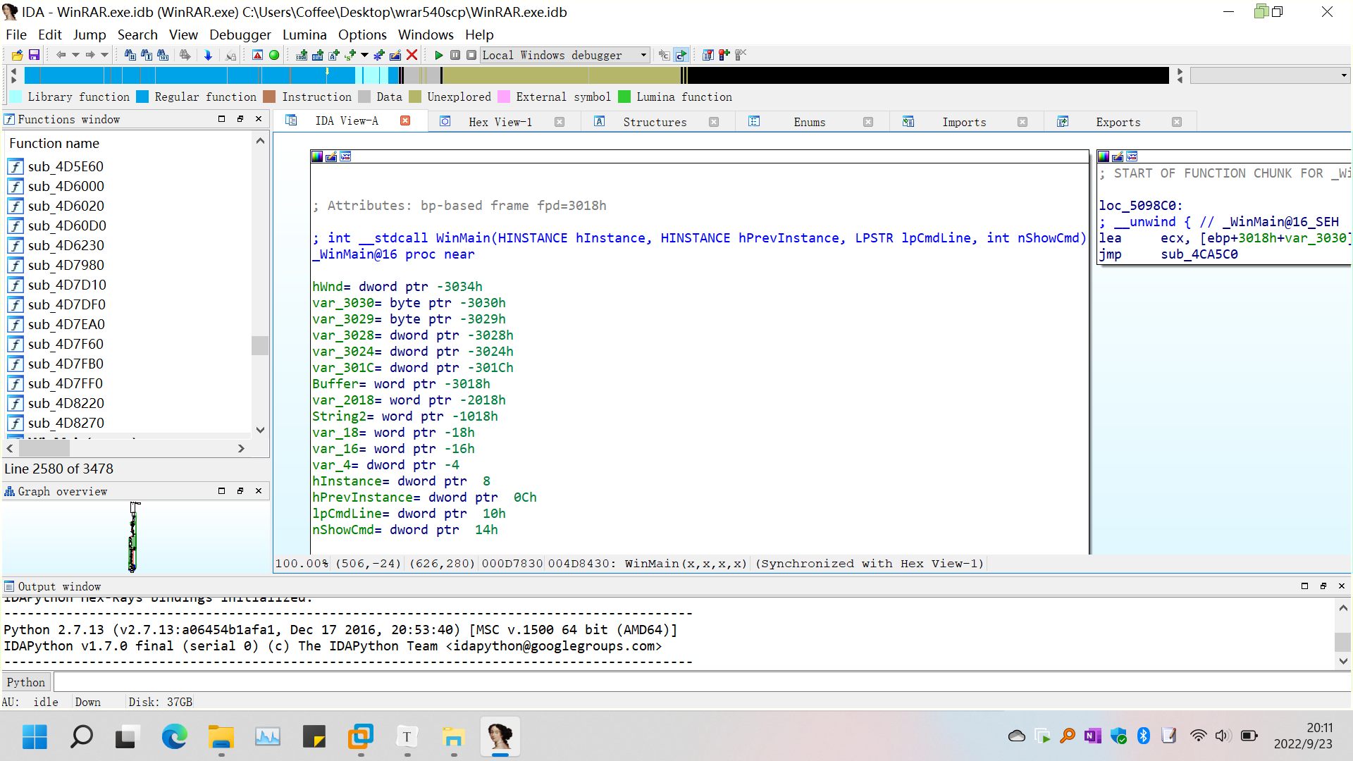The height and width of the screenshot is (761, 1353).
Task: Click the red X cancel toolbar icon
Action: click(412, 55)
